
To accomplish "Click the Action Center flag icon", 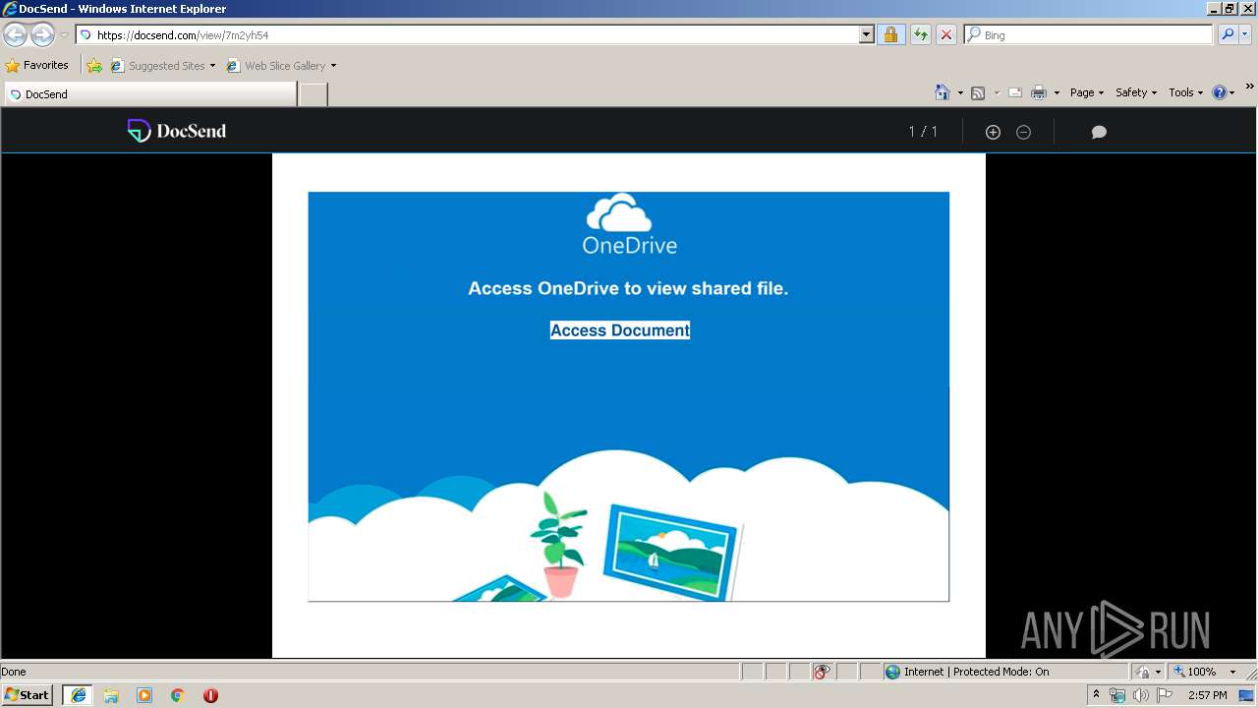I will (x=1165, y=695).
